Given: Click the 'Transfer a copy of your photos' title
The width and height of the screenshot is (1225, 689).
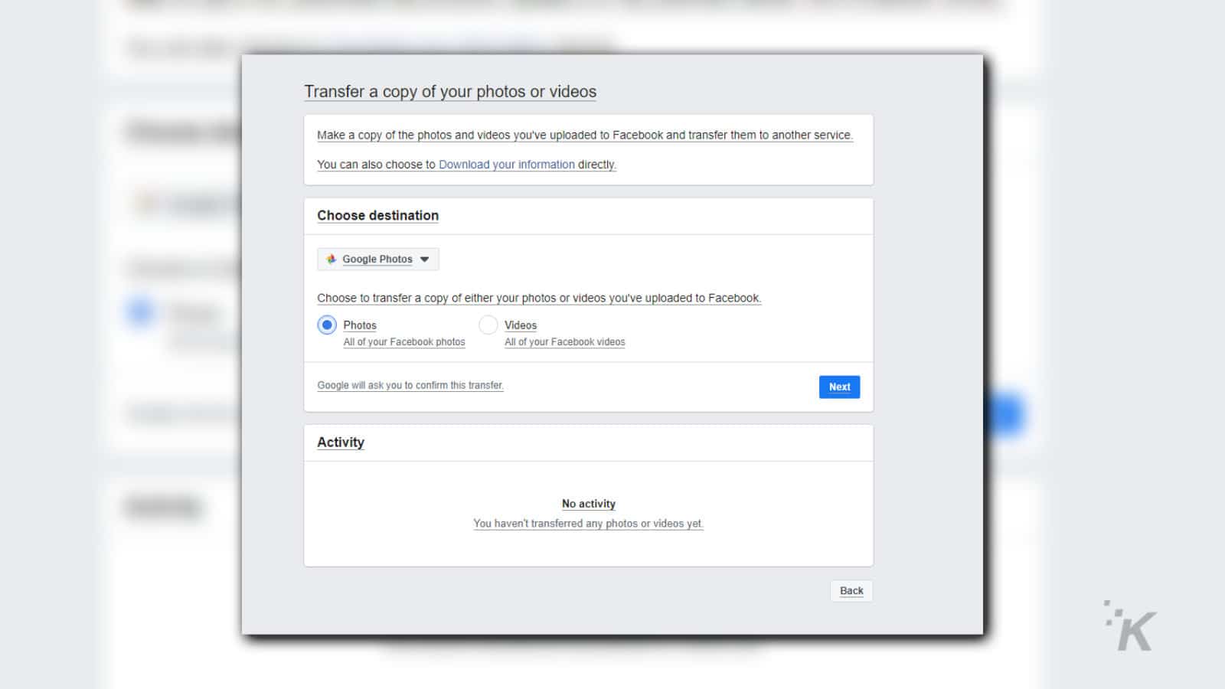Looking at the screenshot, I should pos(450,92).
